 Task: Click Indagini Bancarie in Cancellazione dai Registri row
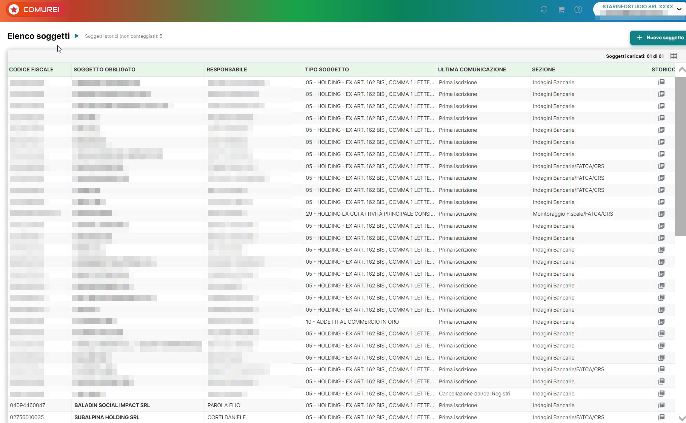(x=554, y=394)
